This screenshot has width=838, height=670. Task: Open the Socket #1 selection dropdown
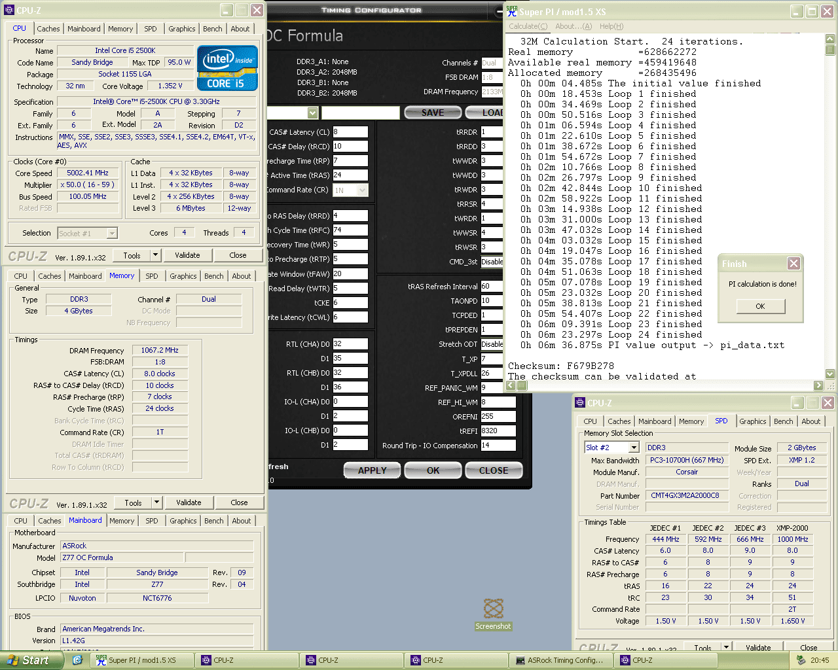pos(87,233)
